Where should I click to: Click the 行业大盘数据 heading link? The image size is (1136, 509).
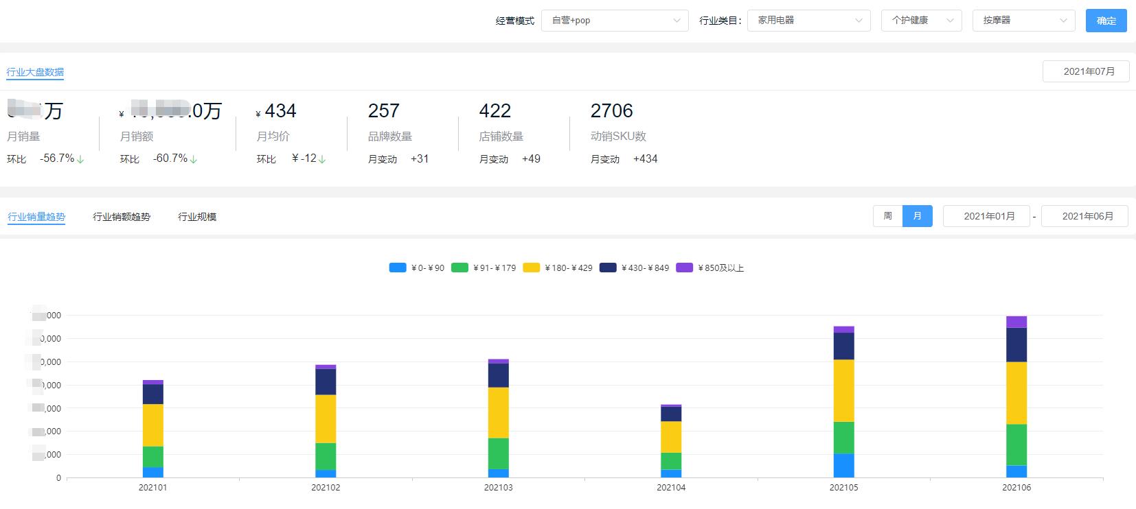pyautogui.click(x=35, y=72)
